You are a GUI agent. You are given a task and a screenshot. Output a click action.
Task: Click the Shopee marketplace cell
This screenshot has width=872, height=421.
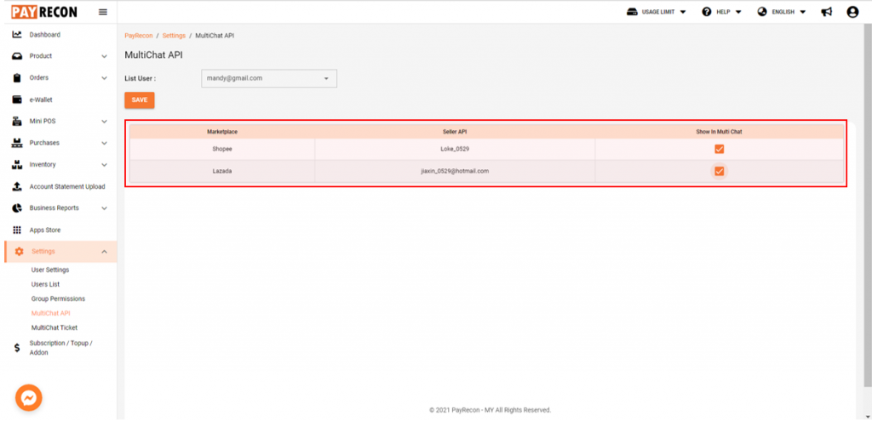222,149
